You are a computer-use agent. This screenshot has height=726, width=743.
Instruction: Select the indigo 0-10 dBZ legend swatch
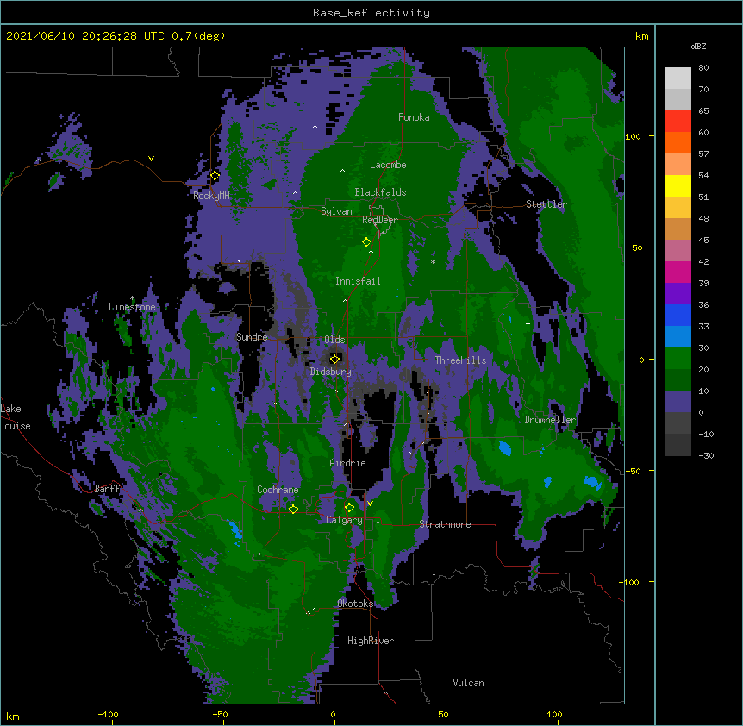click(677, 402)
